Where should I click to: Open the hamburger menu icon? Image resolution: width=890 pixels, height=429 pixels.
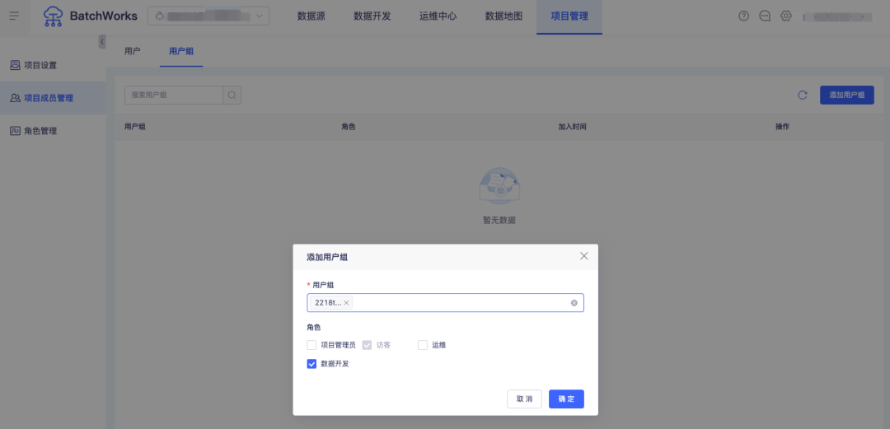tap(14, 16)
